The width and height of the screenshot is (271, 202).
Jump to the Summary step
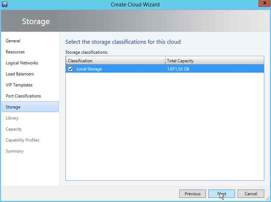(15, 151)
